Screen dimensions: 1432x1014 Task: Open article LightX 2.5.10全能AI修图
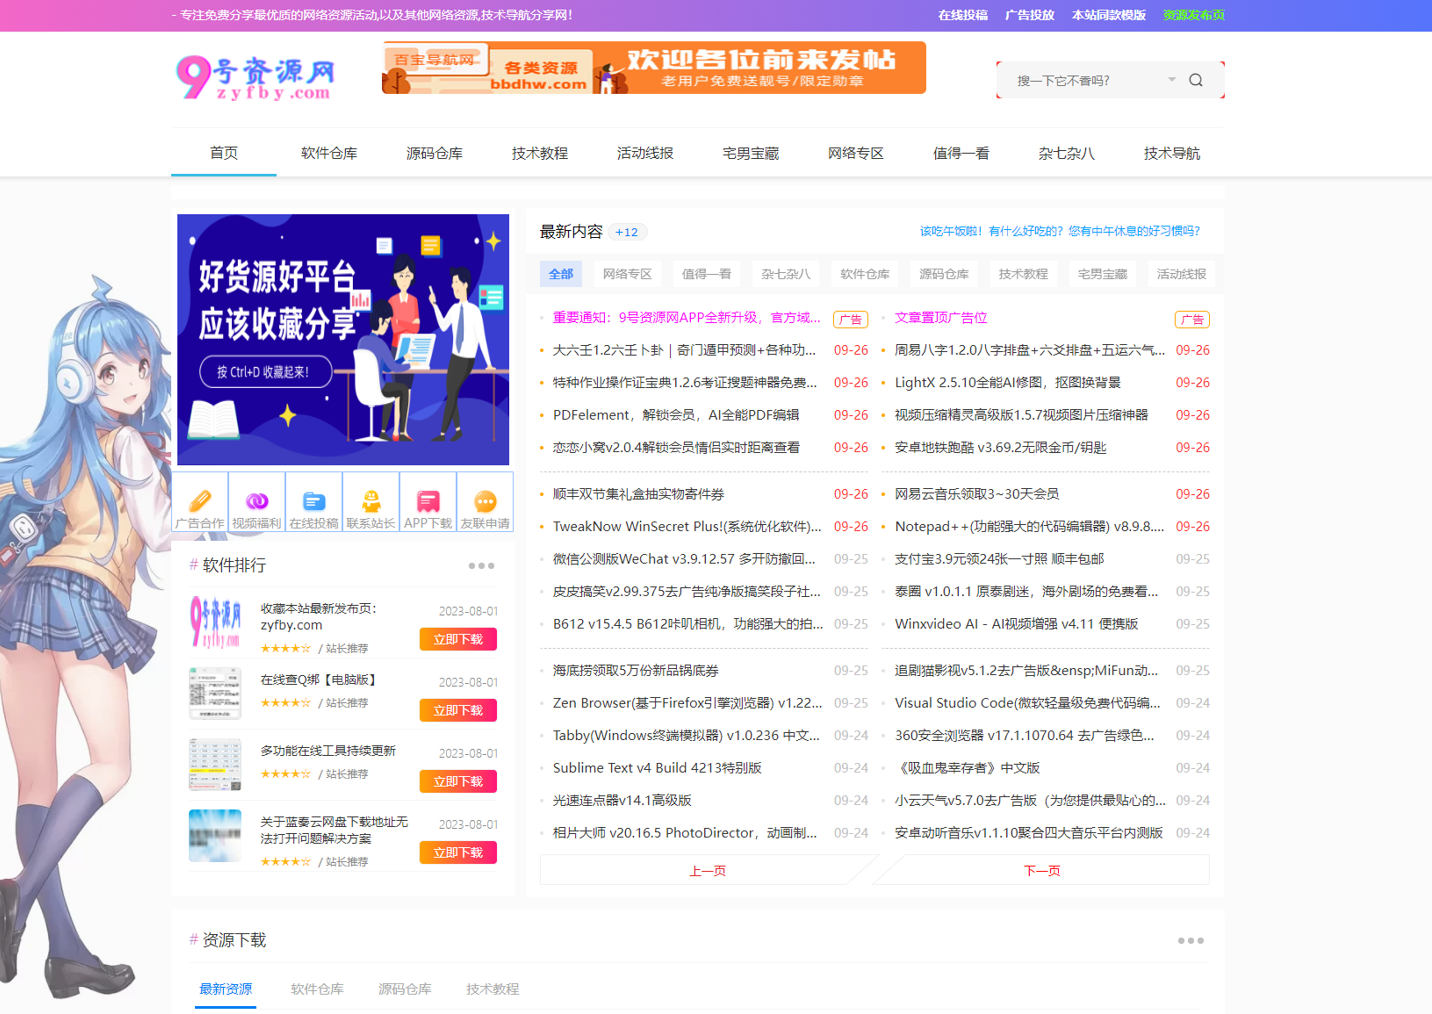click(x=1008, y=383)
